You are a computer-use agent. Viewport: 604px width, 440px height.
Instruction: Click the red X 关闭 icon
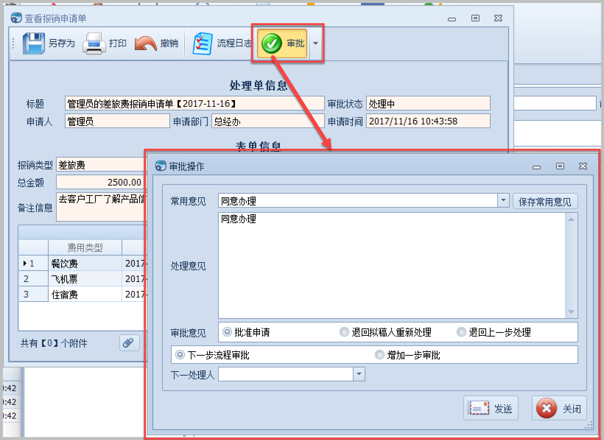coord(547,408)
